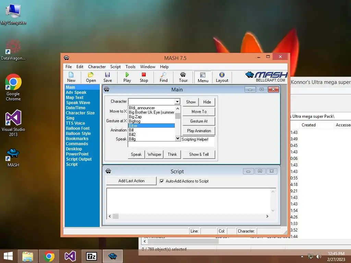351x263 pixels.
Task: Click the Play Animation button
Action: click(x=199, y=131)
